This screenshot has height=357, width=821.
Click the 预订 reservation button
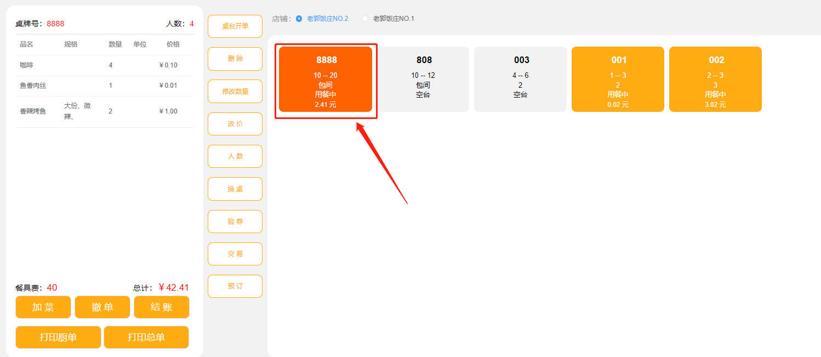click(x=235, y=286)
